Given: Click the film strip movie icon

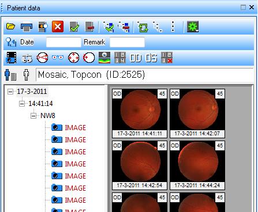Looking at the screenshot, I should (12, 58).
